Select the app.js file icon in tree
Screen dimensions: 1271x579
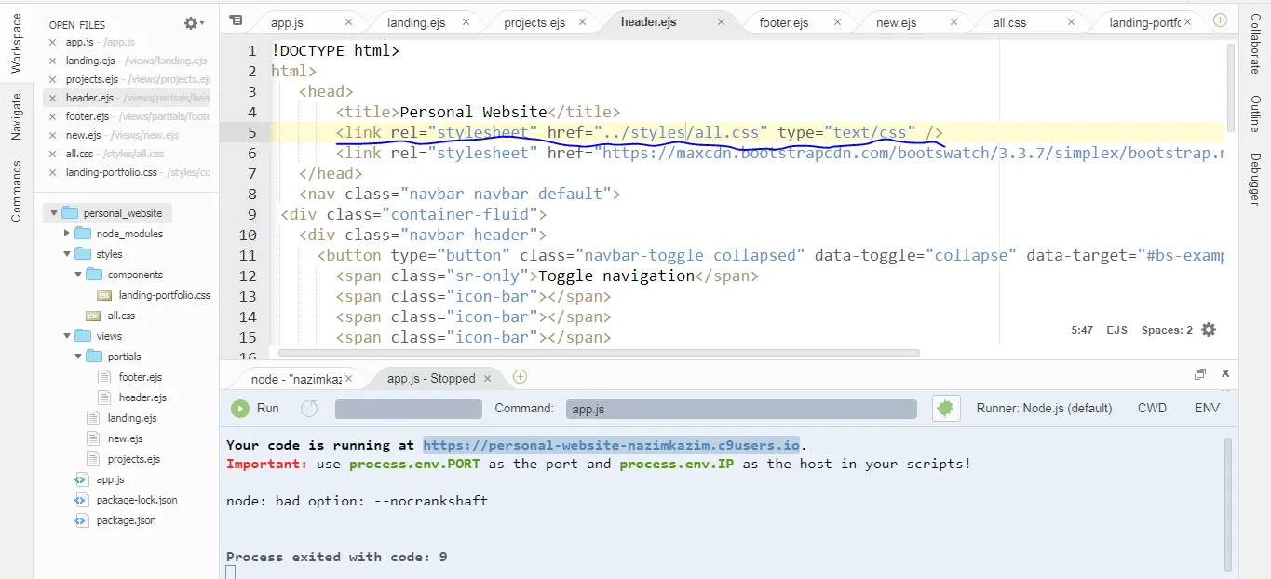[x=81, y=479]
